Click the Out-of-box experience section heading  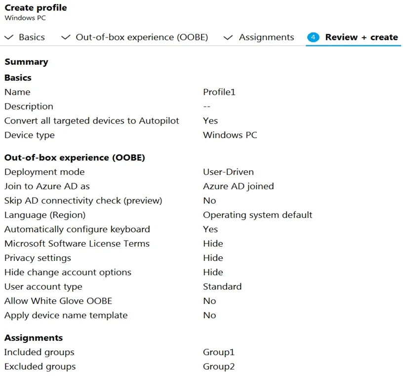75,158
